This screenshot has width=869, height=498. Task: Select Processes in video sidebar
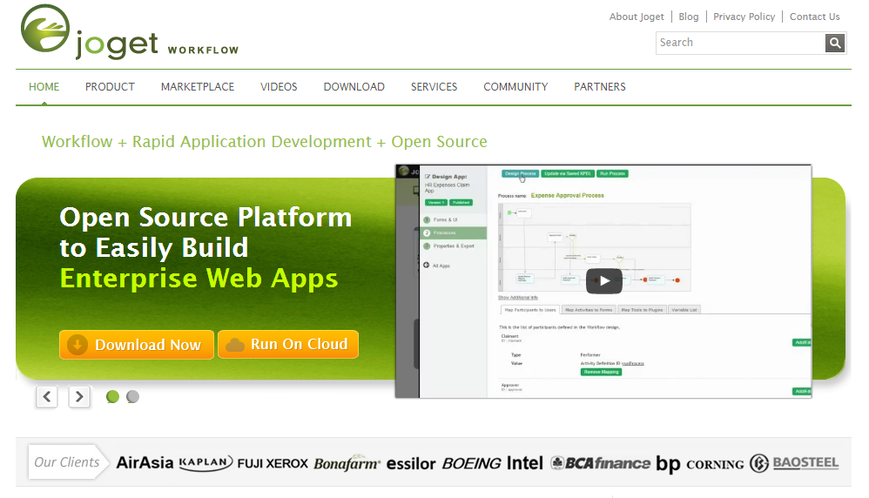point(454,232)
